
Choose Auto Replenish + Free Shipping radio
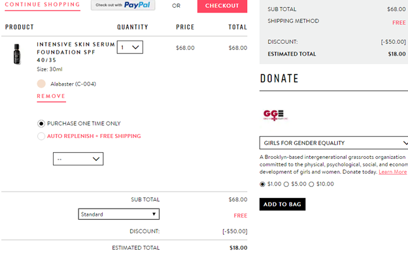(x=41, y=136)
